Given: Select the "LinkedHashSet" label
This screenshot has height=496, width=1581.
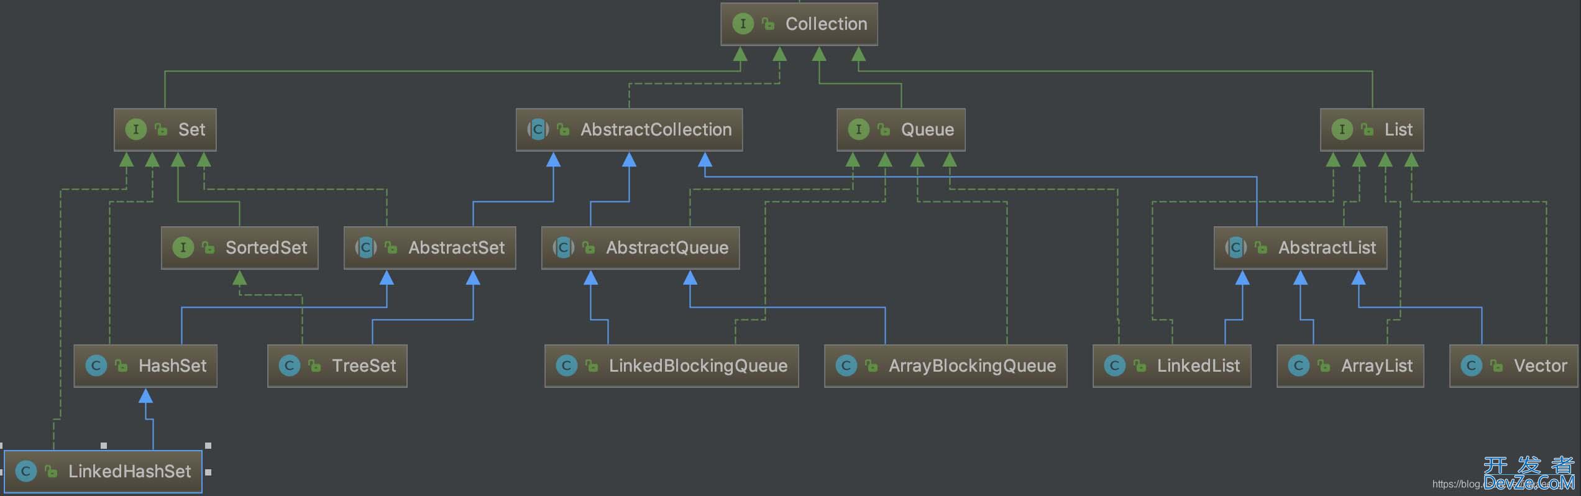Looking at the screenshot, I should point(130,471).
